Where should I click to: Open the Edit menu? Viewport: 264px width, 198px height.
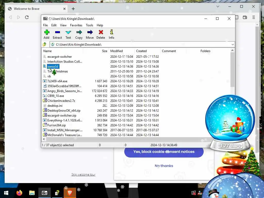[x=54, y=25]
